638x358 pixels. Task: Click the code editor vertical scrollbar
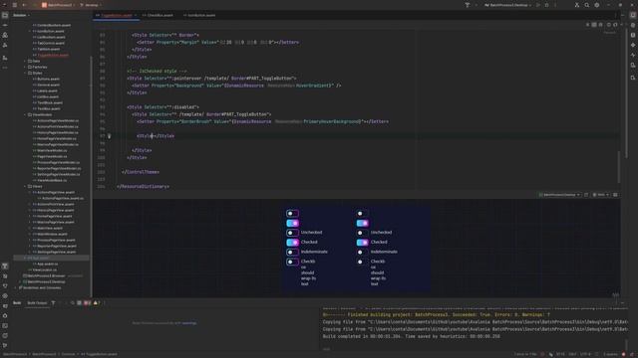point(618,166)
